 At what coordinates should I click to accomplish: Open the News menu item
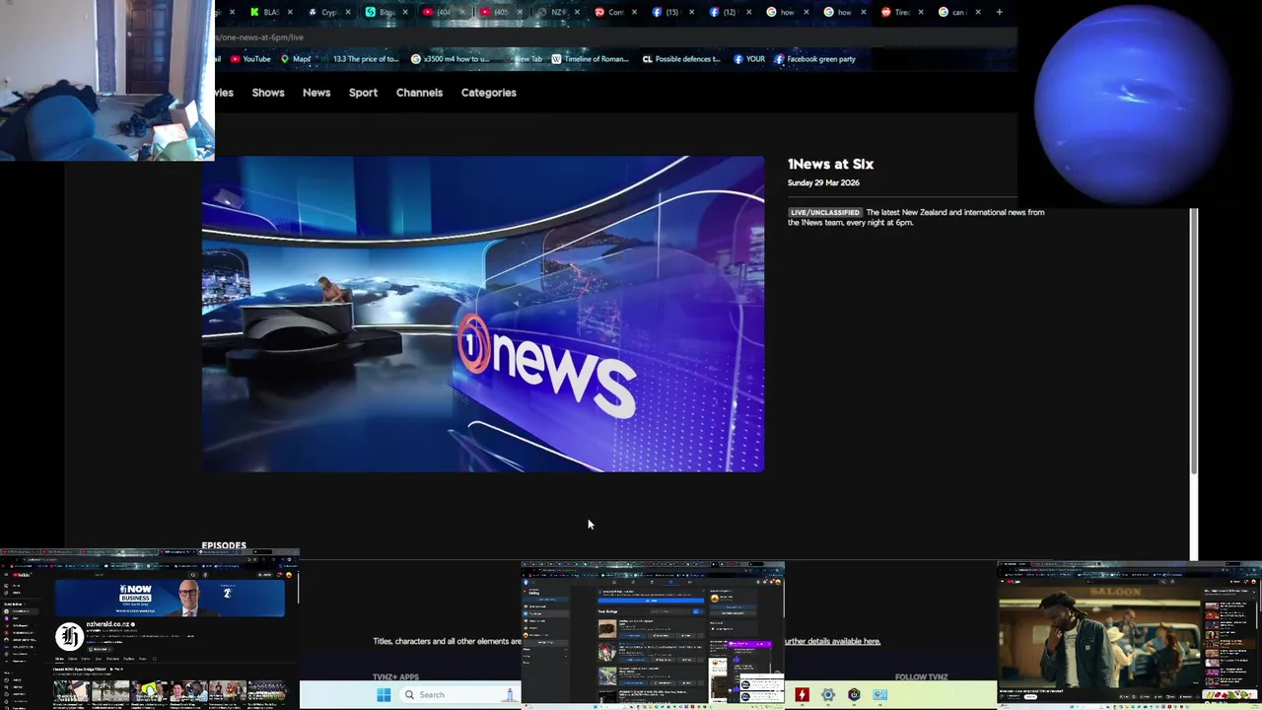[x=316, y=93]
